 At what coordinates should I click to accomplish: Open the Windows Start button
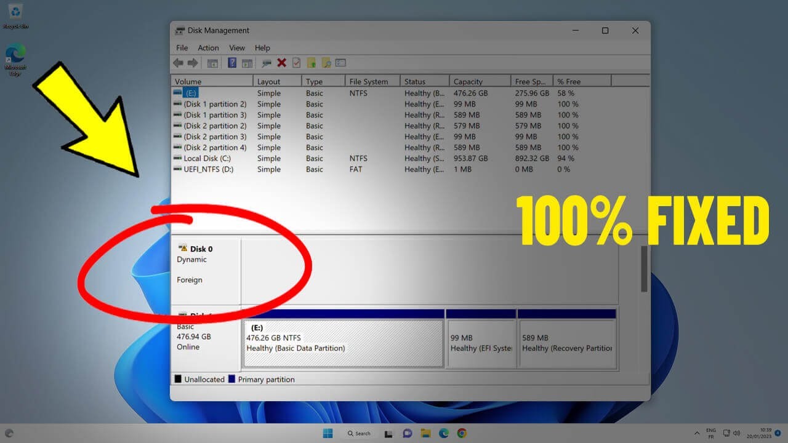click(x=327, y=433)
